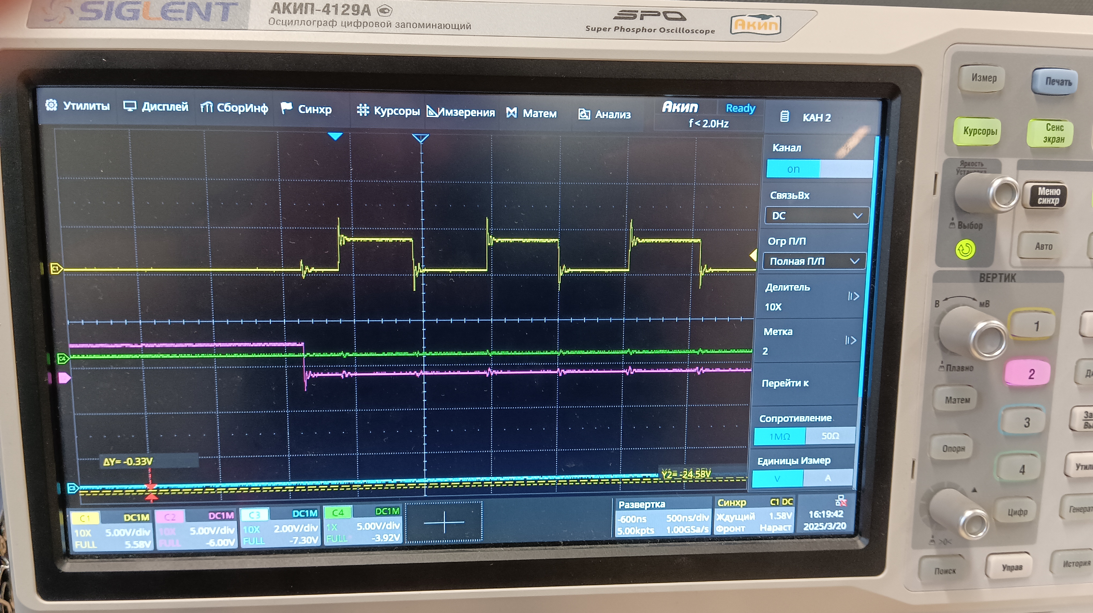This screenshot has width=1093, height=613.
Task: Set Единицы Измер to A
Action: pyautogui.click(x=827, y=478)
